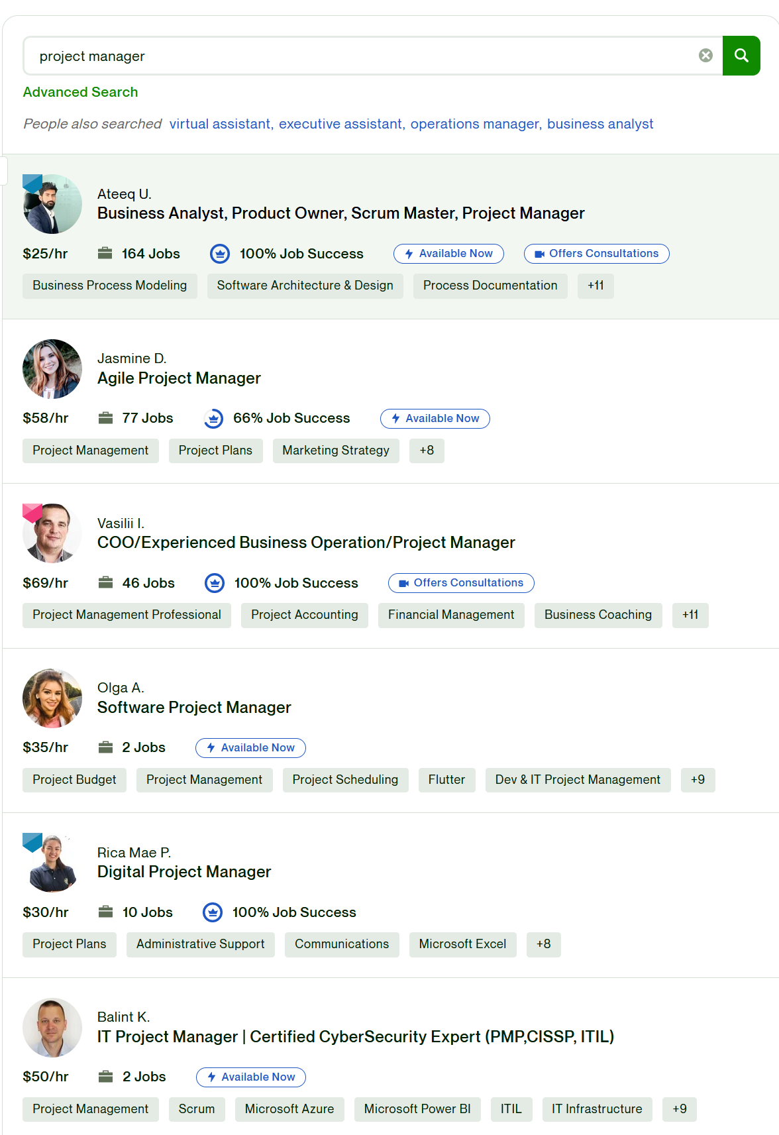Screen dimensions: 779x1135
Task: Click the briefcase icon next to 10 Jobs
Action: [105, 912]
